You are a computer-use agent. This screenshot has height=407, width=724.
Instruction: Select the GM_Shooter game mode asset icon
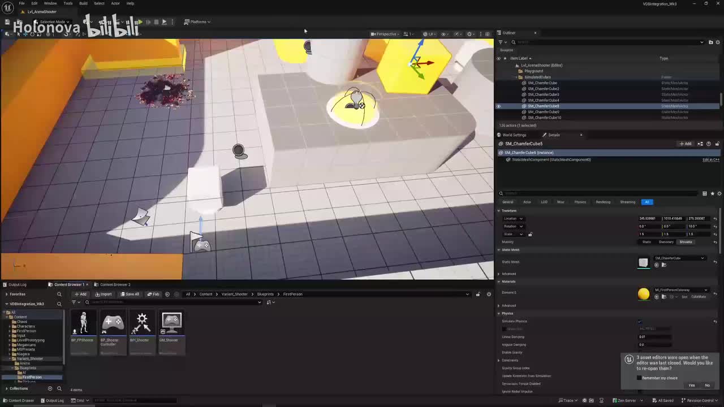point(171,323)
